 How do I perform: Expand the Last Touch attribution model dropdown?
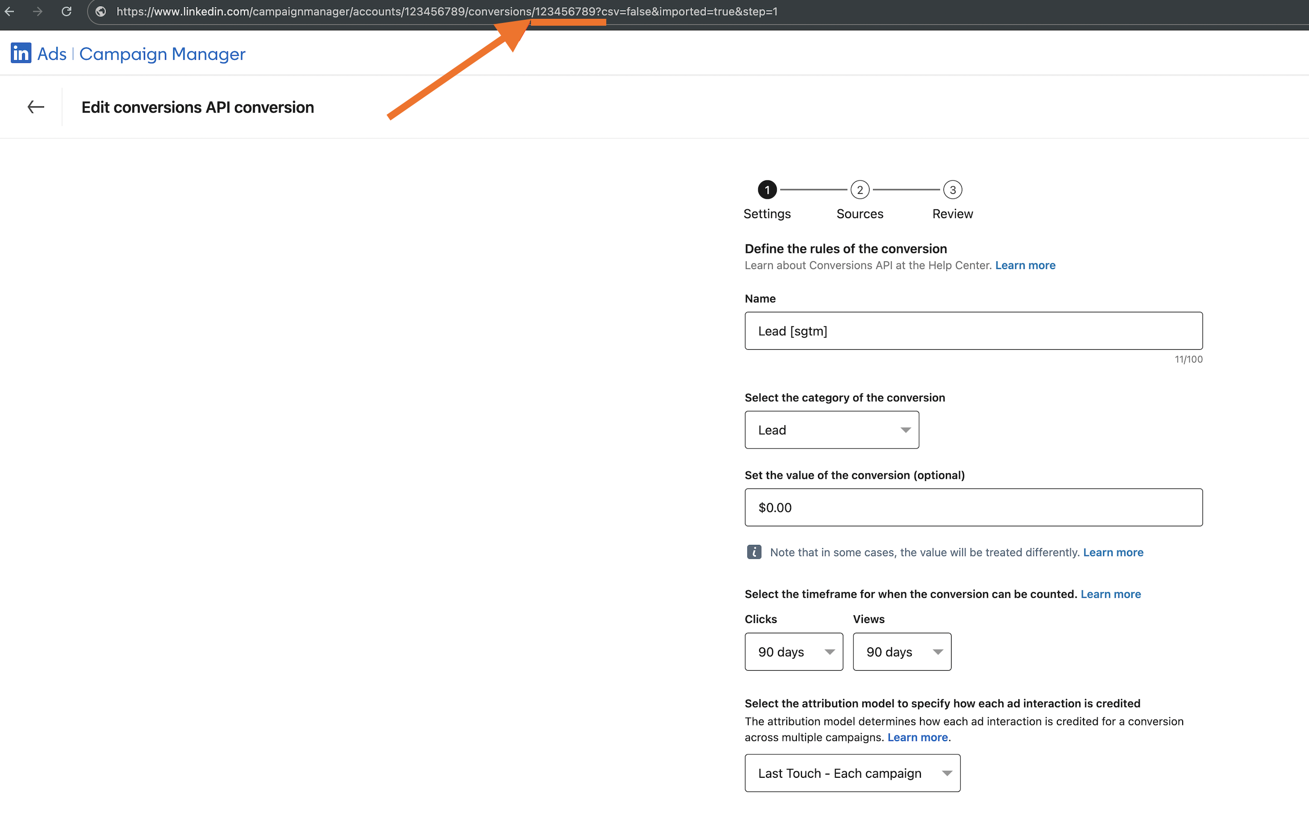(851, 772)
